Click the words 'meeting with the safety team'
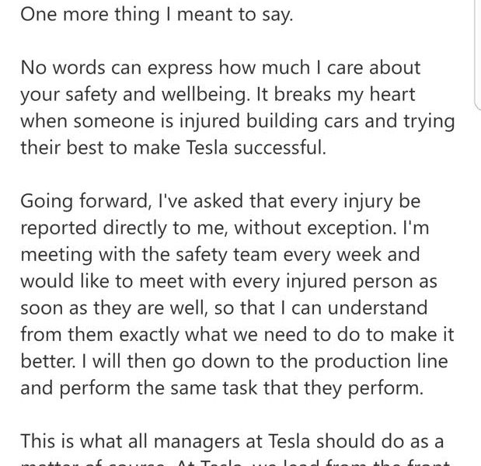 tap(148, 255)
